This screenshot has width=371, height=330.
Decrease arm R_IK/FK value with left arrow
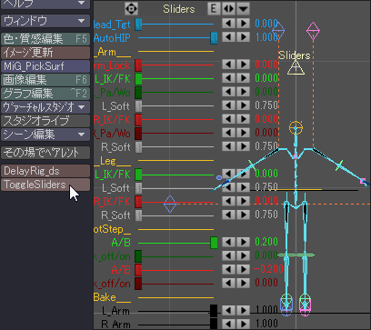[x=228, y=119]
